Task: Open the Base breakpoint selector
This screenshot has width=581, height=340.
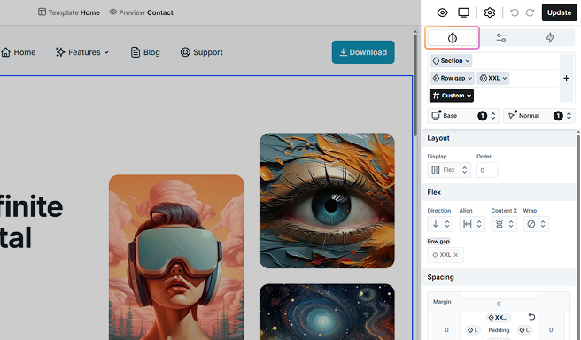Action: coord(463,116)
